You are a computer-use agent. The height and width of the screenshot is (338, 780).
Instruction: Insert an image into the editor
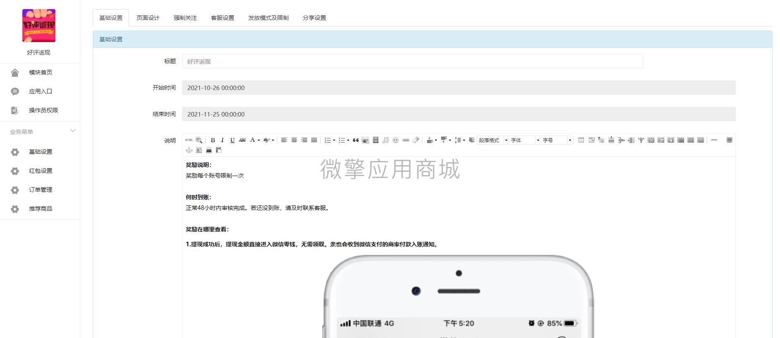click(365, 140)
